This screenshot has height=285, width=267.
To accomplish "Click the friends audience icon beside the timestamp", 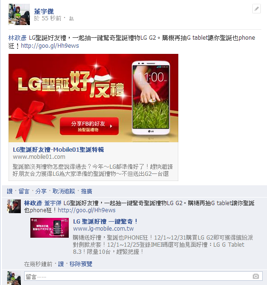I will 71,18.
